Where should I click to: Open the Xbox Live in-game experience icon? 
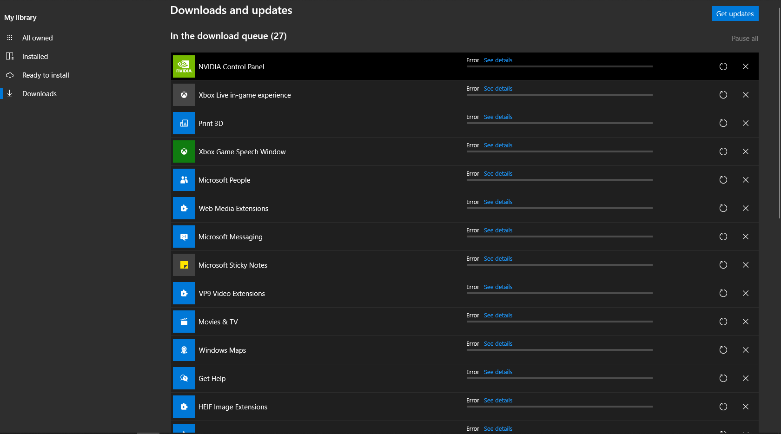click(x=184, y=95)
